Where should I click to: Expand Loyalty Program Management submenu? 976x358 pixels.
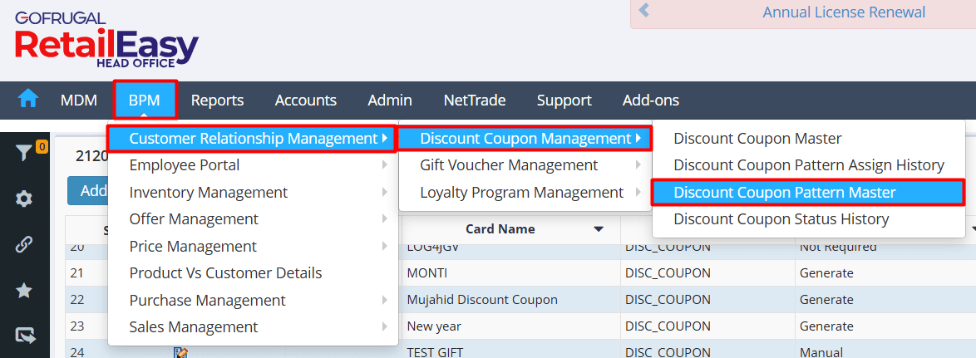tap(525, 193)
